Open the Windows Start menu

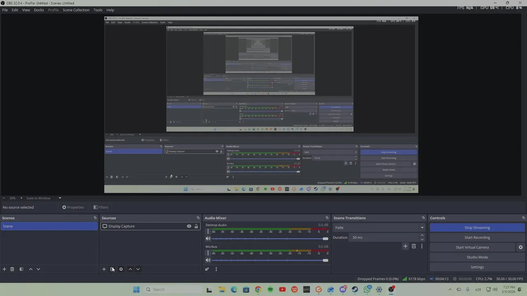[136, 289]
